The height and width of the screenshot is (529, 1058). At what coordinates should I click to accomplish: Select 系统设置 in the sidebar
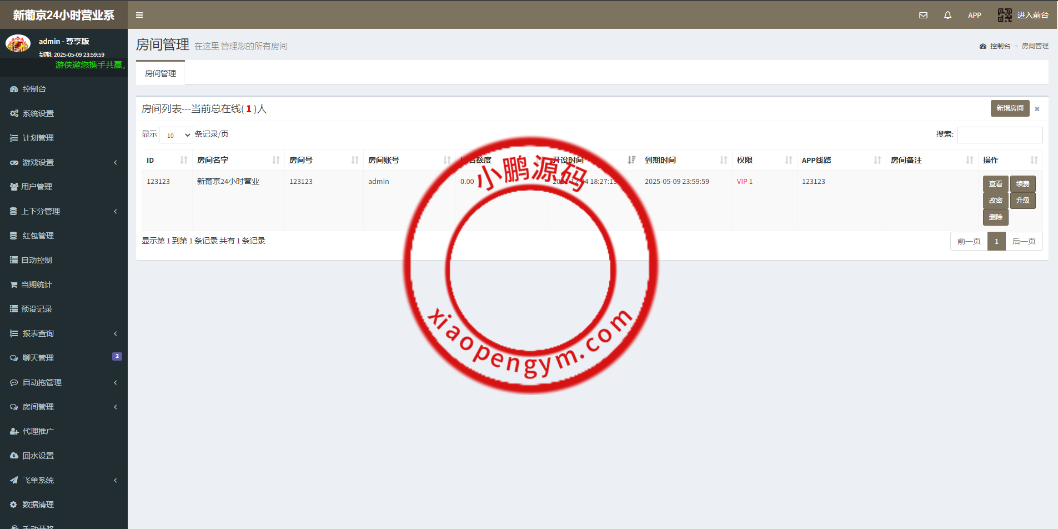37,113
